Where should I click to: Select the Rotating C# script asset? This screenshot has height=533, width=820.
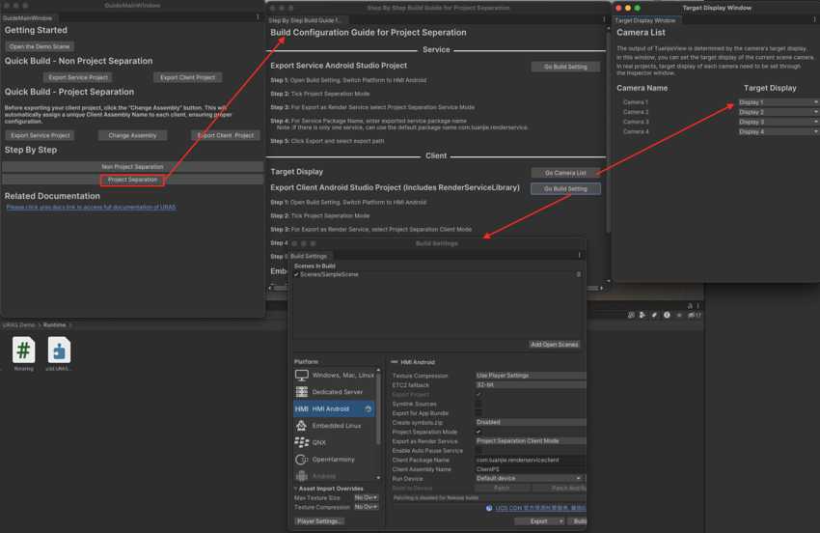point(23,351)
